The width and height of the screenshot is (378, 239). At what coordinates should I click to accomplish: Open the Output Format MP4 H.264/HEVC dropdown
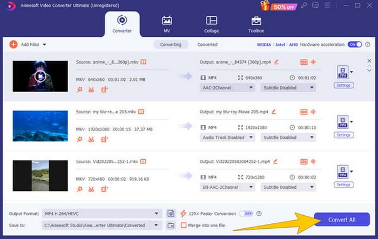tap(102, 214)
